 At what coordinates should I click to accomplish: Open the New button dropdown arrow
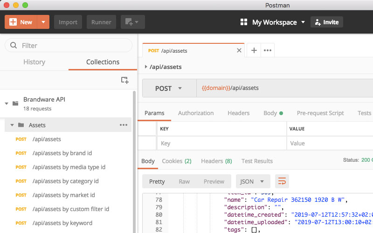tap(43, 22)
